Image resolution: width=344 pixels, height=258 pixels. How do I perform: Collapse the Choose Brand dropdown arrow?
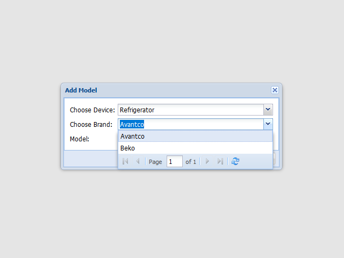pos(268,124)
